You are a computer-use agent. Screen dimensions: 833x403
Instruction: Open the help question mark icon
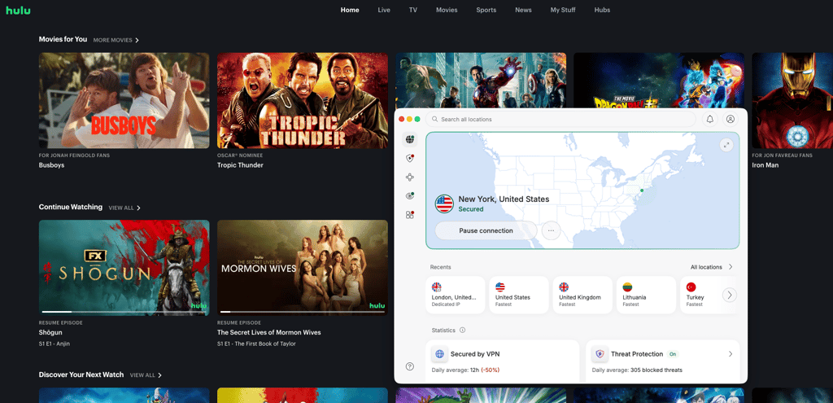tap(410, 366)
